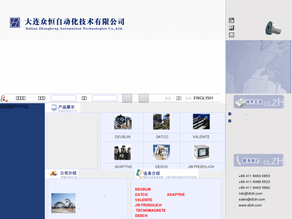Click phone number +86 411 8463 0853
This screenshot has width=292, height=219.
coord(254,176)
